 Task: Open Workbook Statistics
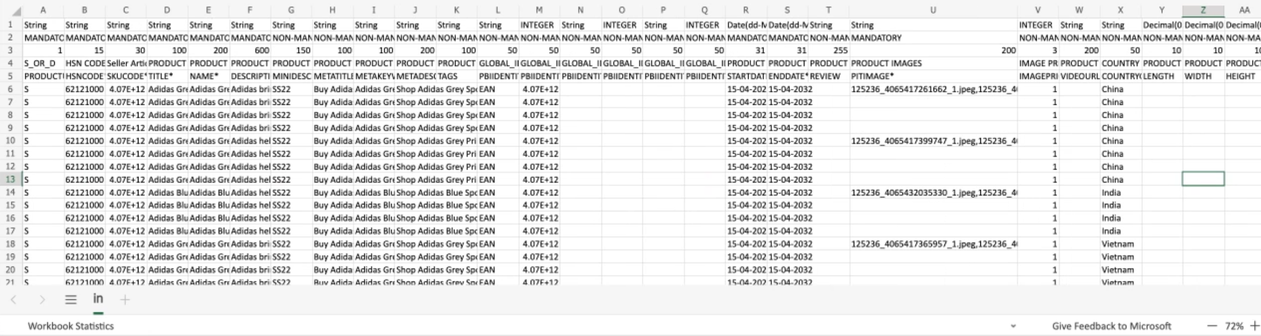(71, 326)
